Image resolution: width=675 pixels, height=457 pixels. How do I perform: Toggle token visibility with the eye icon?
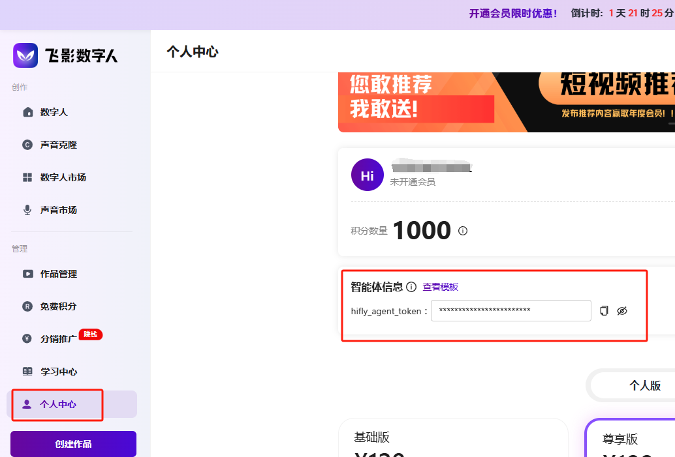pos(622,311)
